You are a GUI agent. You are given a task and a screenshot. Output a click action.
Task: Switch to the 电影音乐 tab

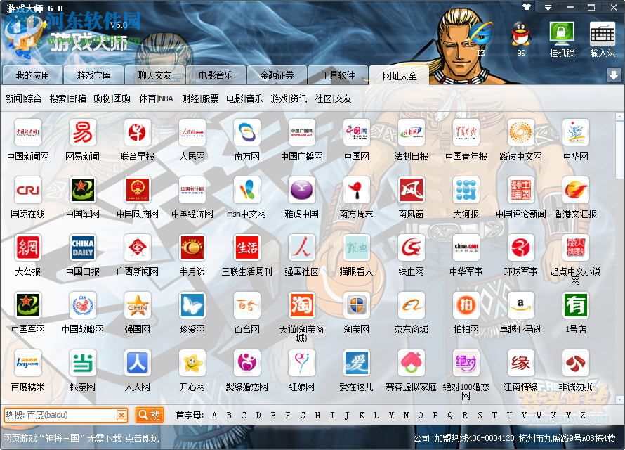[x=216, y=75]
